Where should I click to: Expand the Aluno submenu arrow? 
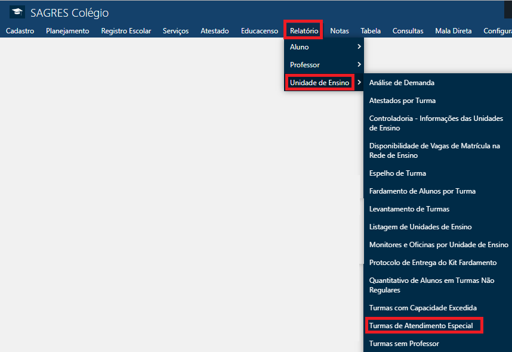coord(359,46)
